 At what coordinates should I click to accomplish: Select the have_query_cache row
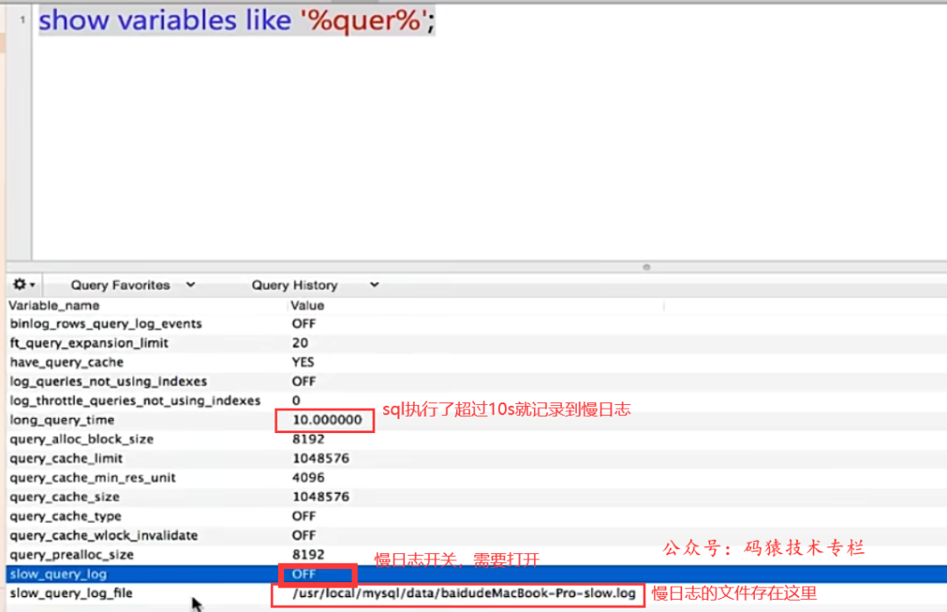tap(67, 362)
